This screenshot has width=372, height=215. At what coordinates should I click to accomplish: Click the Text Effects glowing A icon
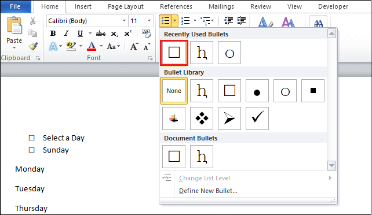[53, 46]
